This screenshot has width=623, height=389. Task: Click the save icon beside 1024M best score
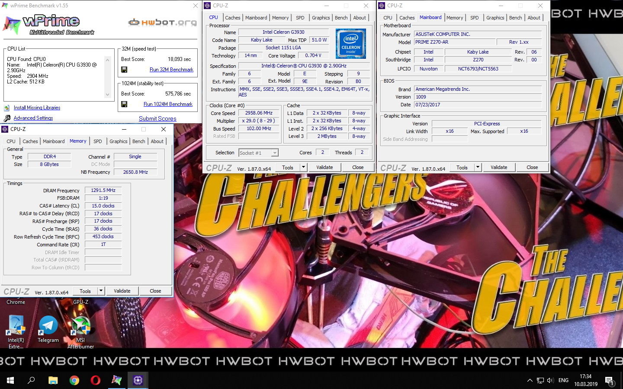coord(124,104)
